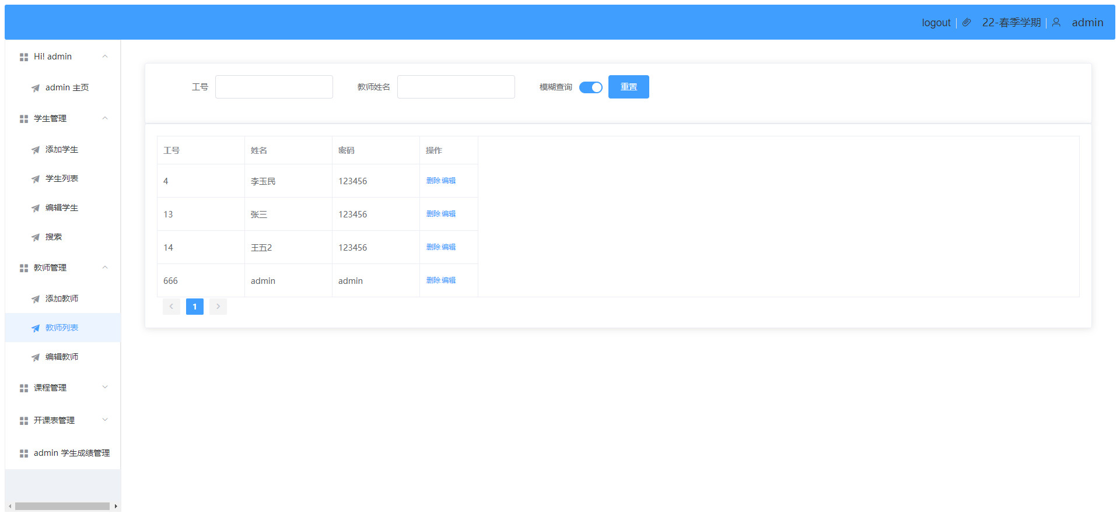Click the 密码 column header
Viewport: 1120px width, 531px height.
(376, 150)
